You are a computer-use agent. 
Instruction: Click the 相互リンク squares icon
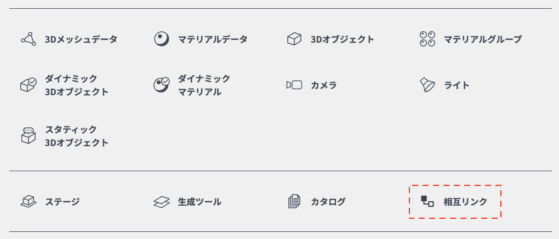tap(427, 201)
